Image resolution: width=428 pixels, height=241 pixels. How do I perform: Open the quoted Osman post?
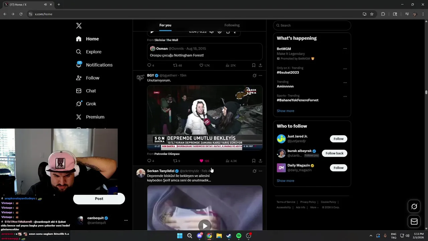[205, 52]
